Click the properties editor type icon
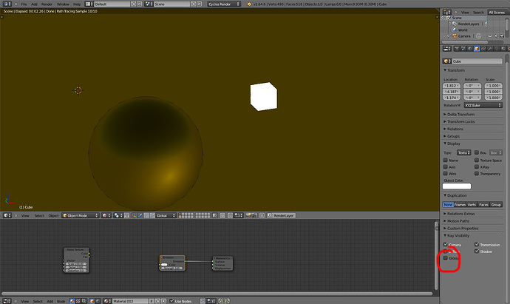 click(x=447, y=49)
